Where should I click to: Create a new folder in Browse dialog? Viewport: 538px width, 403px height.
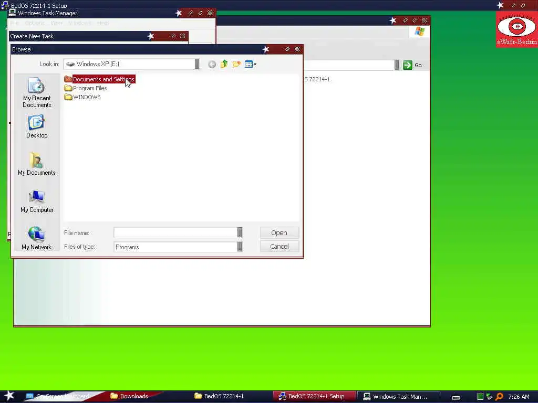(236, 64)
